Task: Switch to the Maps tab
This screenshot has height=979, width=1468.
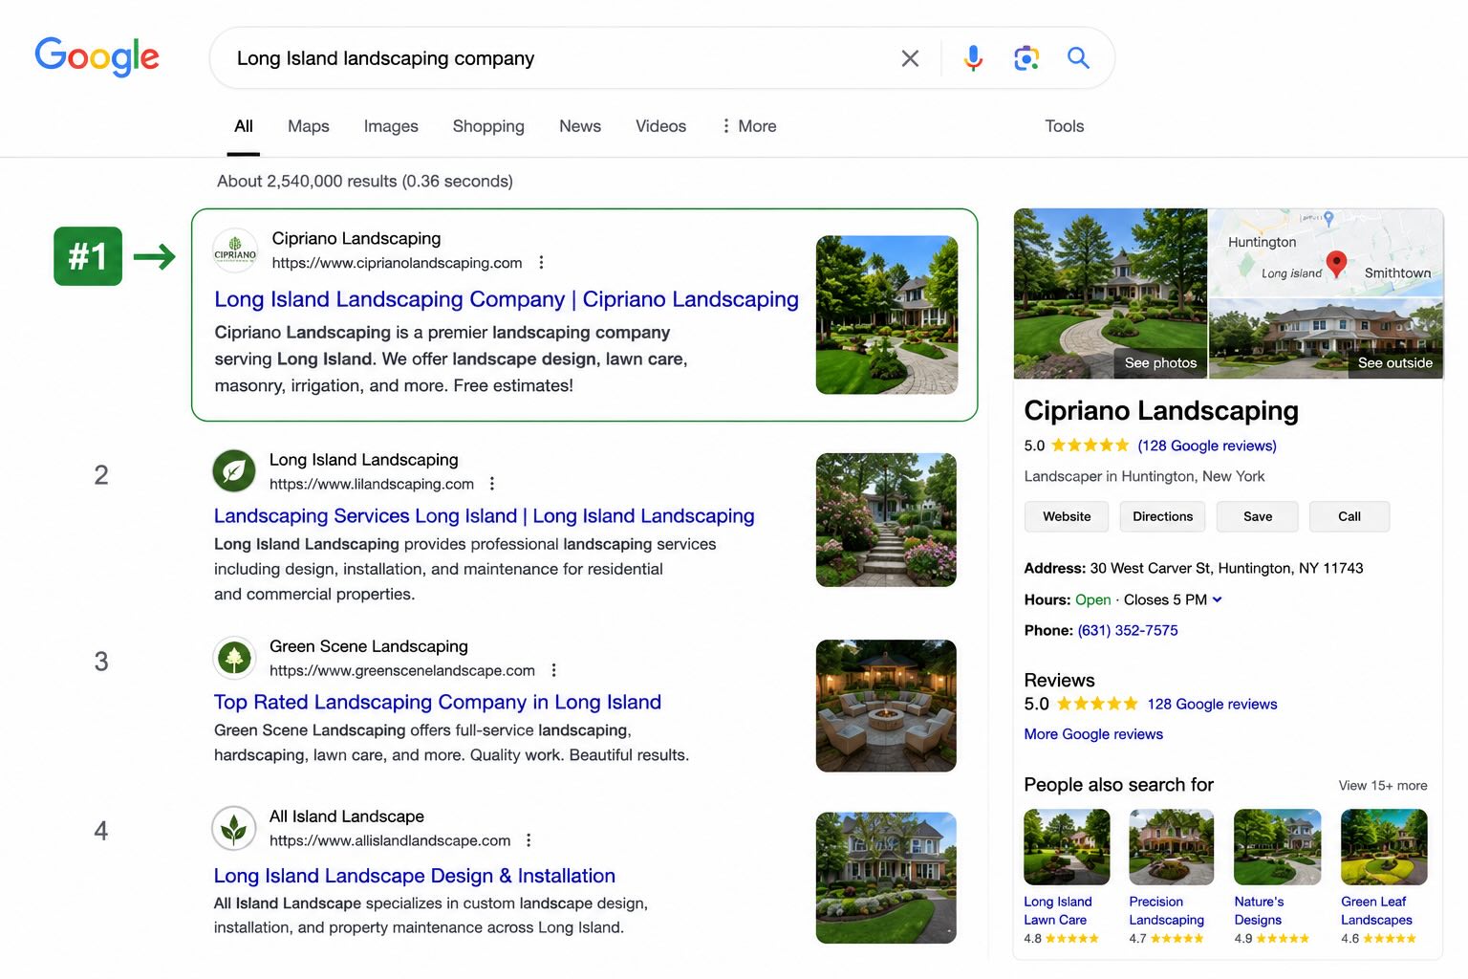Action: click(x=309, y=126)
